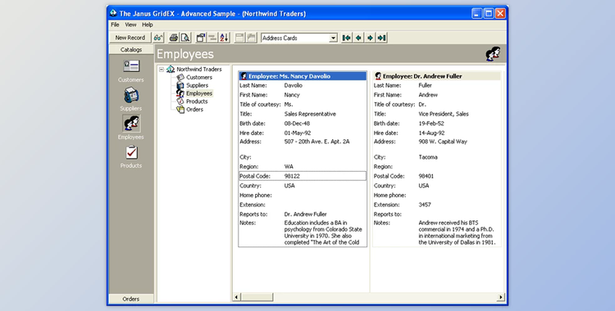Click the horizontal scrollbar right arrow
The height and width of the screenshot is (311, 615).
click(x=500, y=297)
